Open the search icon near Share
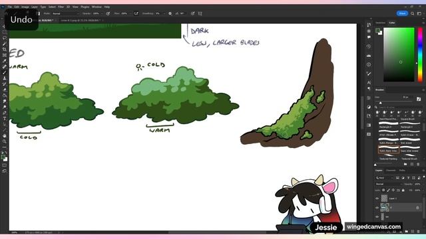This screenshot has height=239, width=426. 413,13
